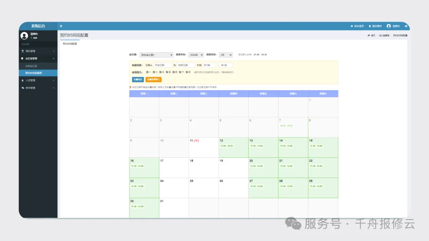The width and height of the screenshot is (429, 241).
Task: Click the trash icon for 清空缓存
Action: 370,26
